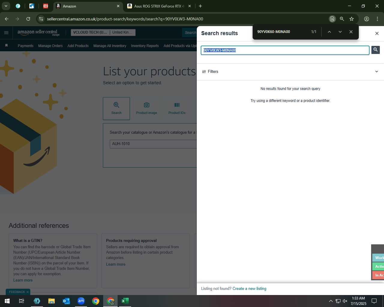The image size is (384, 307).
Task: Select the Search option tile
Action: pyautogui.click(x=116, y=109)
